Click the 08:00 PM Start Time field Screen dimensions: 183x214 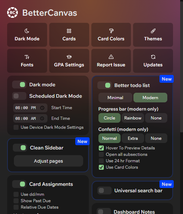30,108
